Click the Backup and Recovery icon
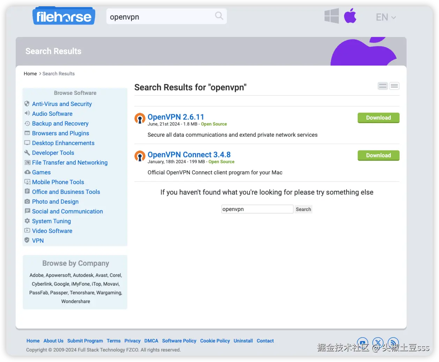The width and height of the screenshot is (439, 362). 27,123
